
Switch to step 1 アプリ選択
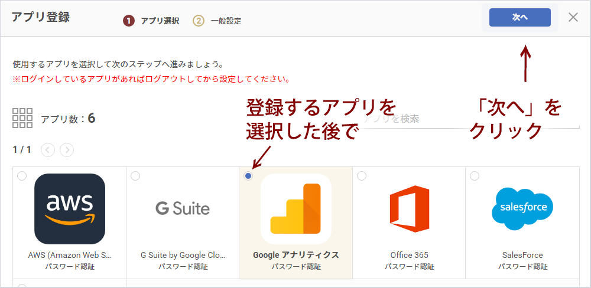click(151, 21)
